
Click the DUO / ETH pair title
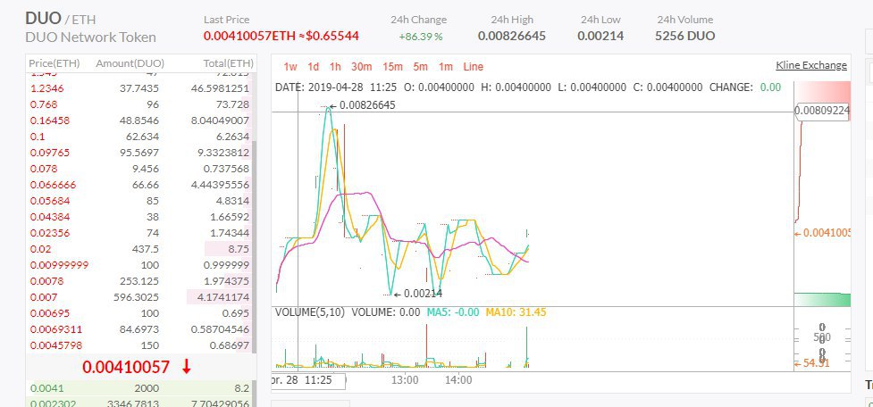[x=61, y=19]
